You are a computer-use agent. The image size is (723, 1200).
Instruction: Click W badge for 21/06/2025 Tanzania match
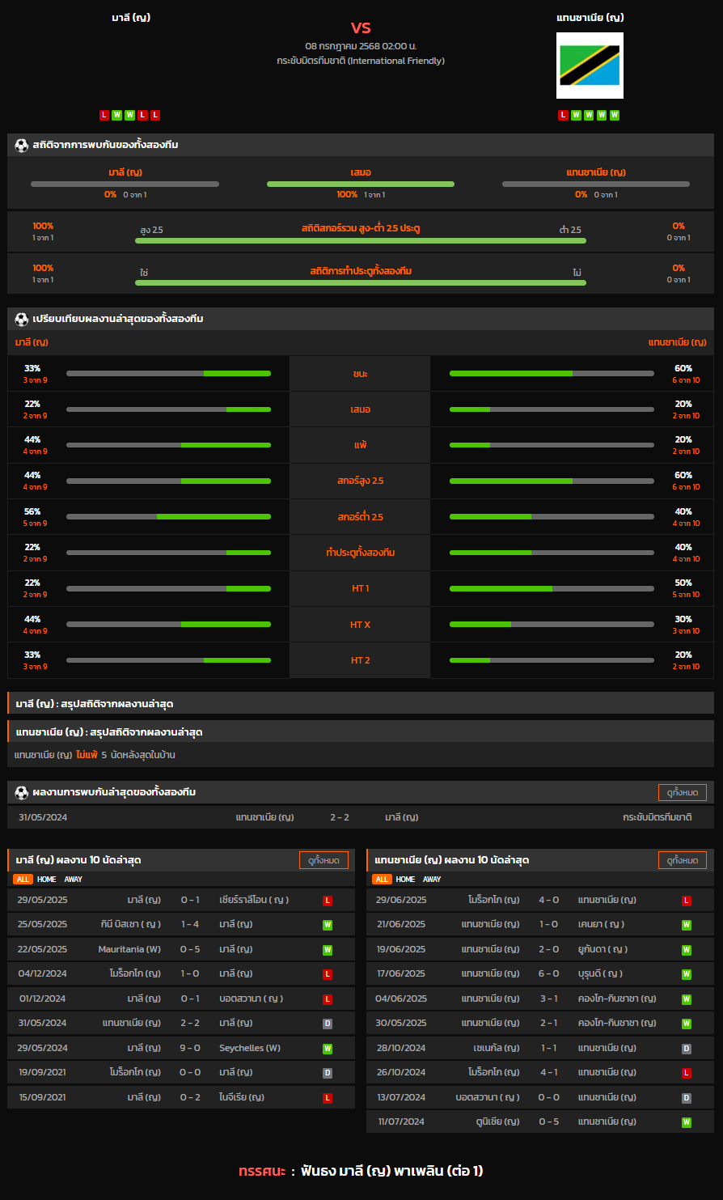[x=687, y=925]
